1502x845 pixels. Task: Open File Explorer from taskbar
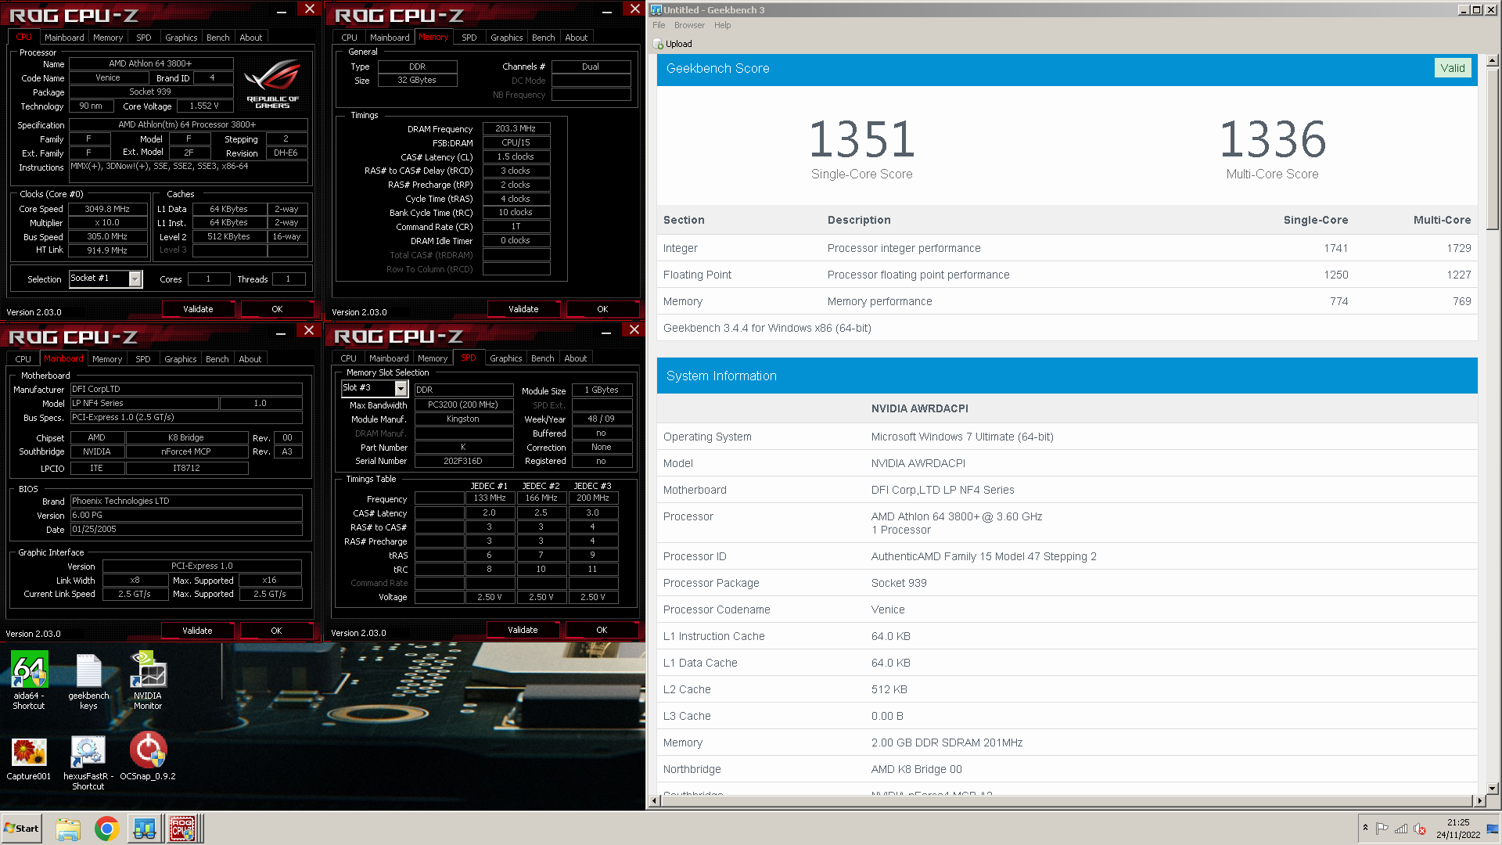coord(68,829)
